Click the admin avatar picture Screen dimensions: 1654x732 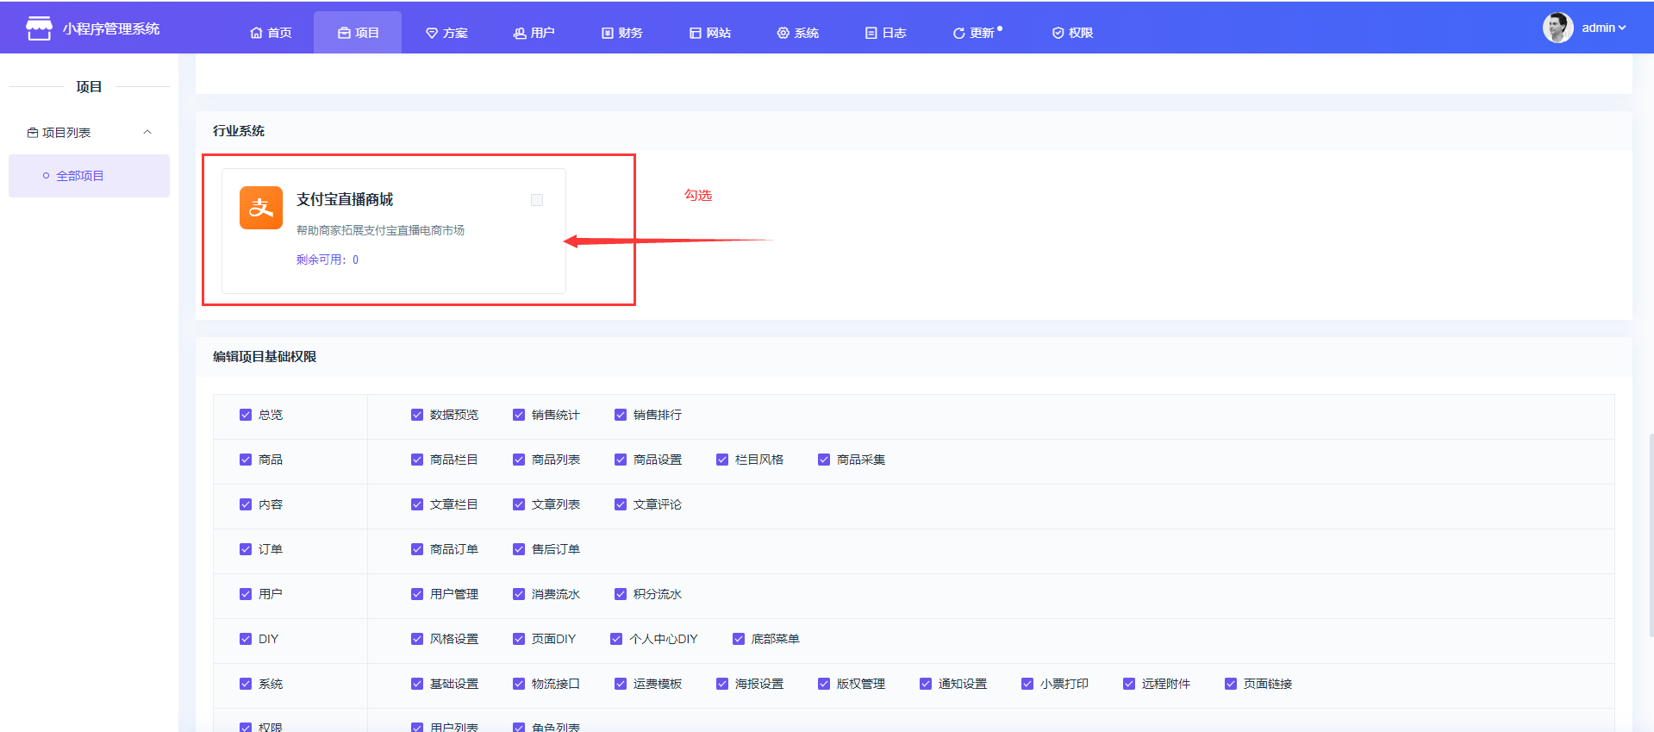(1557, 28)
